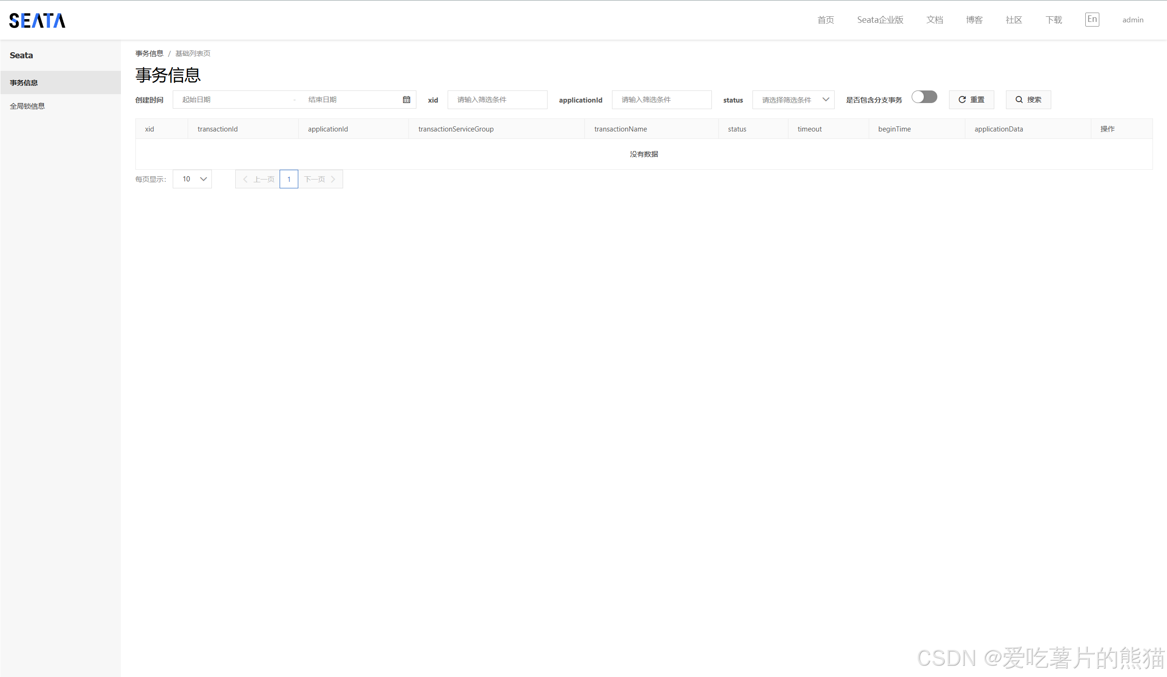The width and height of the screenshot is (1167, 677).
Task: Toggle include branch transactions switch
Action: 924,97
